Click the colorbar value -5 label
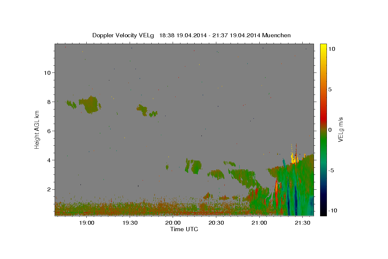Screen dimensions: 388x259 tap(331, 170)
